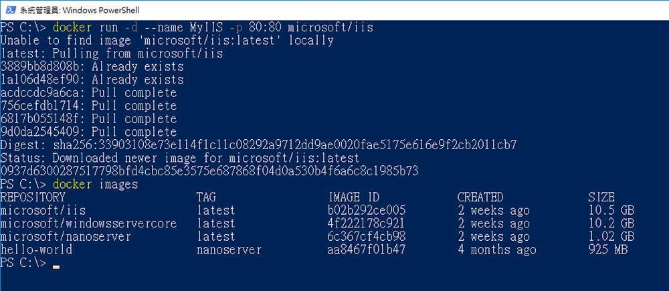
Task: Click the 'docker run' command line
Action: [187, 27]
